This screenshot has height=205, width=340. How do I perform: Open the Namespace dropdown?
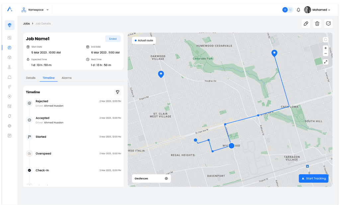[x=36, y=10]
